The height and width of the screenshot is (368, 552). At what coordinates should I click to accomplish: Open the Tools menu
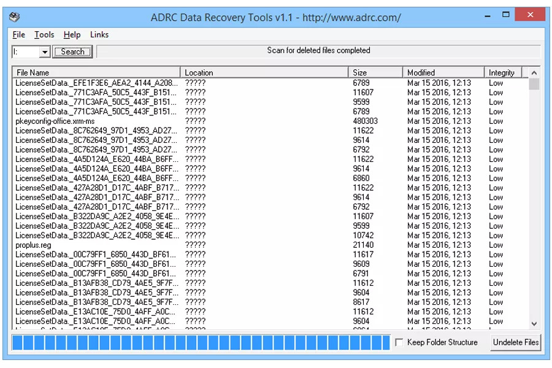tap(44, 35)
